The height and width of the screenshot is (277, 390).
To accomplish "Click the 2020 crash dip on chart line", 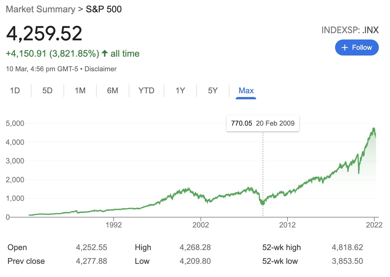I will pos(359,172).
